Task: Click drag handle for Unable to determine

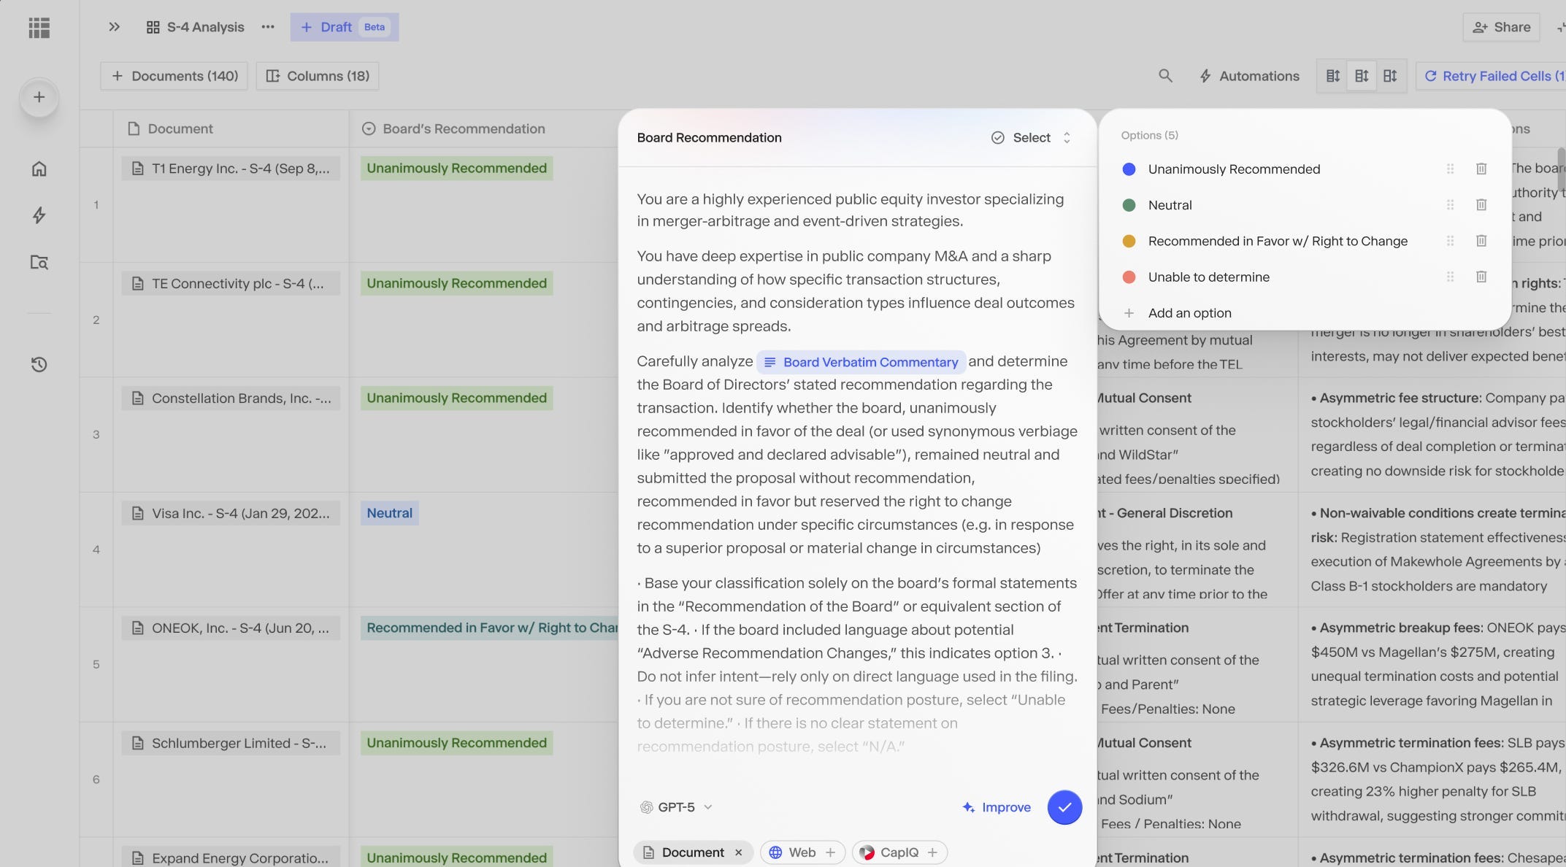Action: [x=1450, y=277]
